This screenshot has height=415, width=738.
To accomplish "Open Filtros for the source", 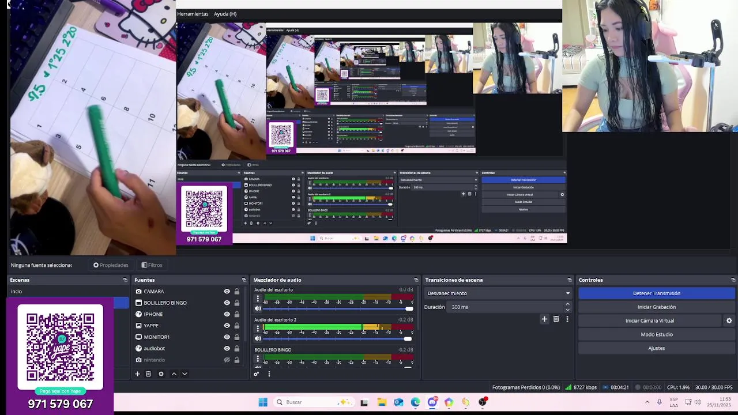I will pos(152,265).
